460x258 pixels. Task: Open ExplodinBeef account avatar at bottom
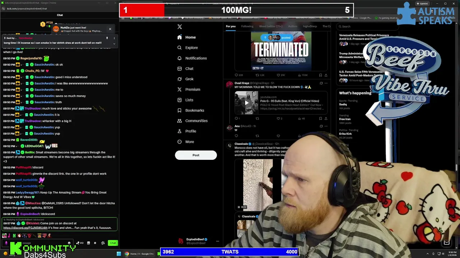(181, 241)
